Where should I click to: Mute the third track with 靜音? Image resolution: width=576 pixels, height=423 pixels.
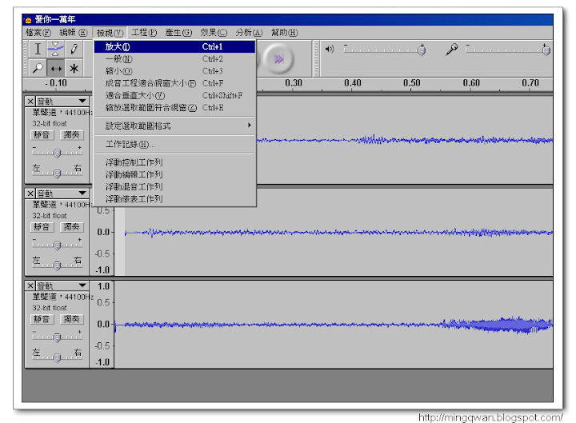click(x=42, y=319)
